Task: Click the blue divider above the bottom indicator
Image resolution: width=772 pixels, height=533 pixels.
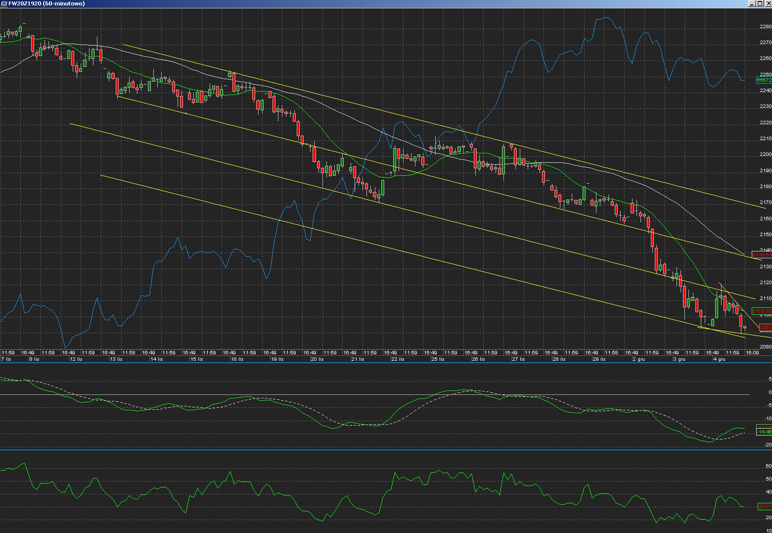Action: pyautogui.click(x=386, y=449)
